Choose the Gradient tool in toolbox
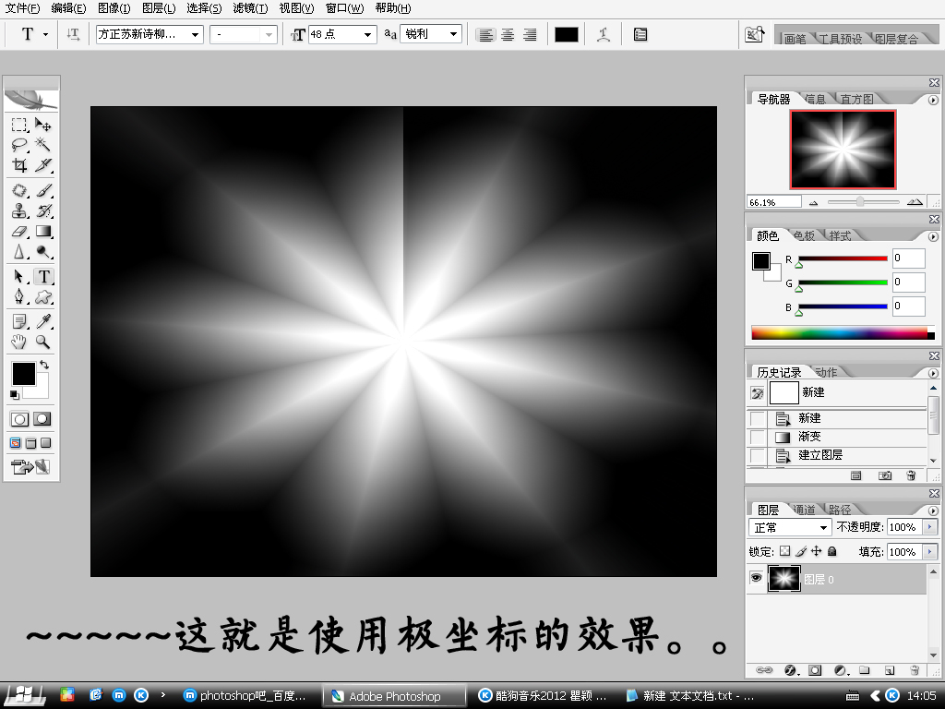 pyautogui.click(x=42, y=232)
